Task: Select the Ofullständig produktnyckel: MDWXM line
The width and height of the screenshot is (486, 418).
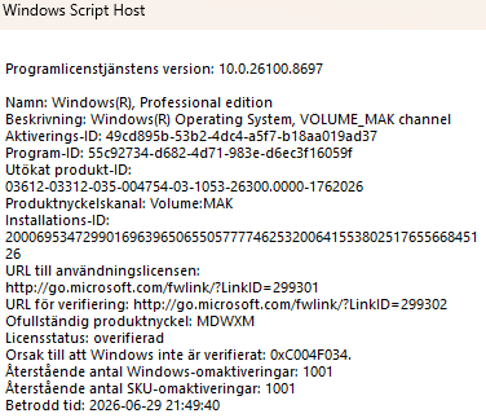Action: tap(130, 321)
